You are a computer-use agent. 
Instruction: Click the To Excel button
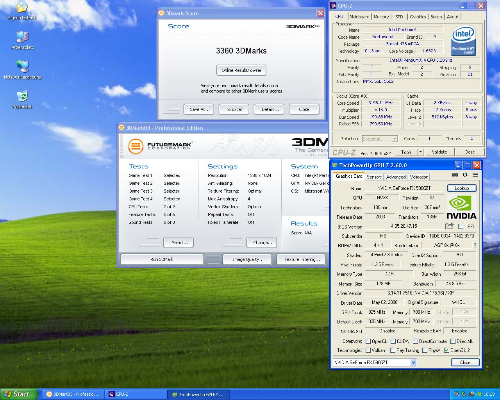(234, 109)
